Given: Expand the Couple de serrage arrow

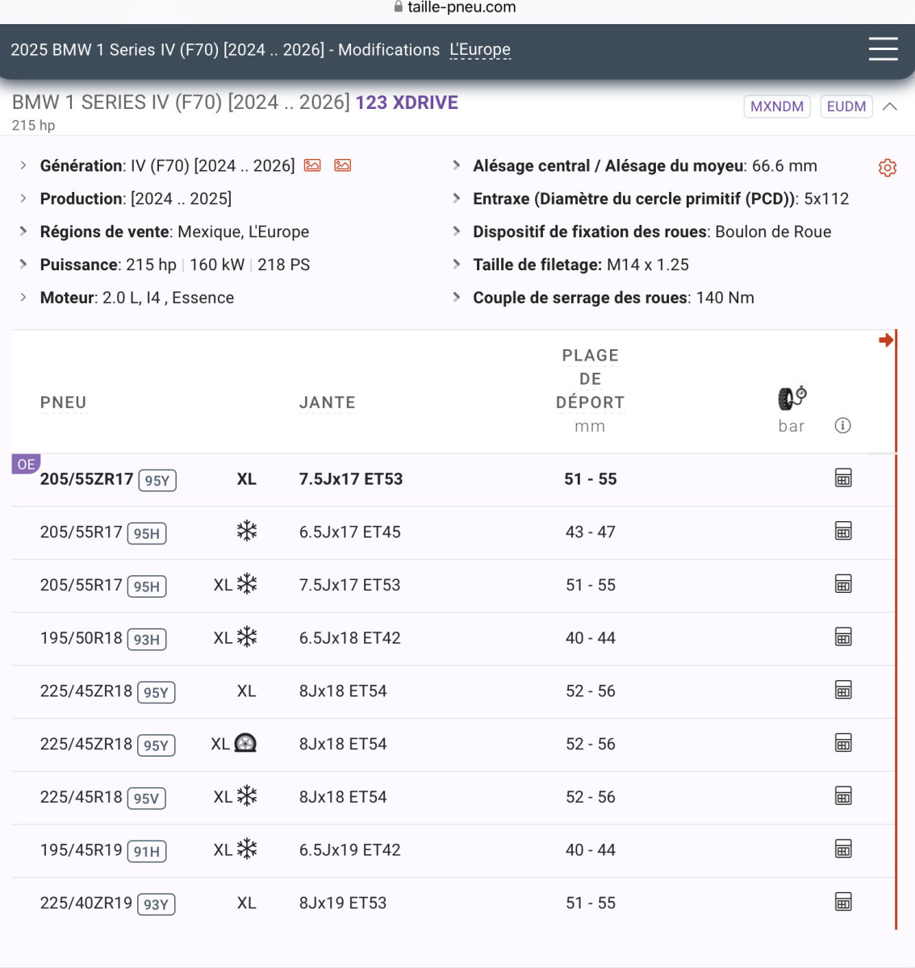Looking at the screenshot, I should tap(457, 298).
